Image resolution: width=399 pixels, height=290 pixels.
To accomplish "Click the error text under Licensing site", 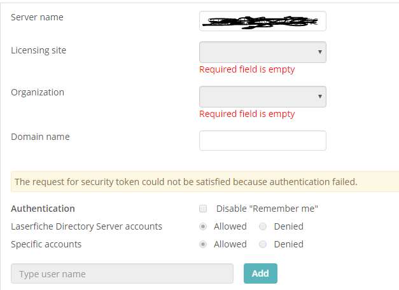I will pyautogui.click(x=247, y=69).
